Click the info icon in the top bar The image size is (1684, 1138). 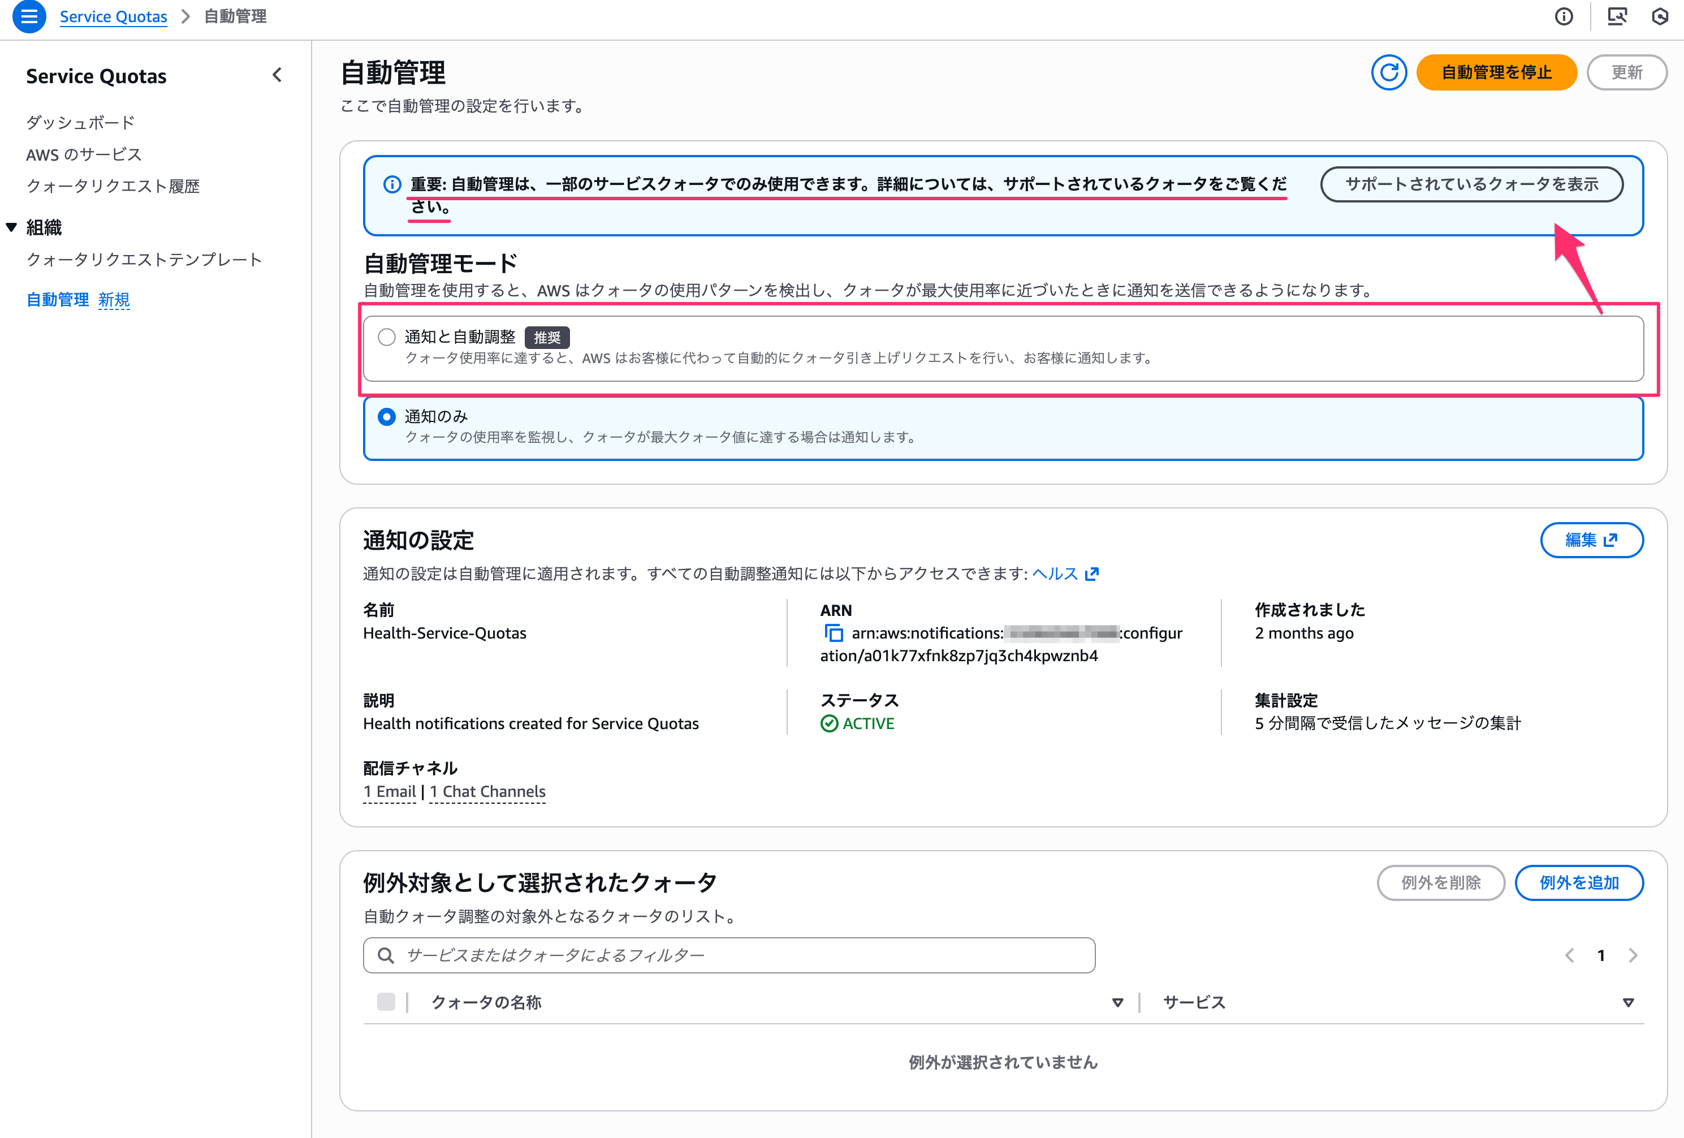click(1564, 16)
